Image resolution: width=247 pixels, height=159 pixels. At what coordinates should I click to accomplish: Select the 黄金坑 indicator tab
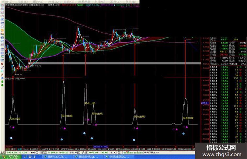111,149
